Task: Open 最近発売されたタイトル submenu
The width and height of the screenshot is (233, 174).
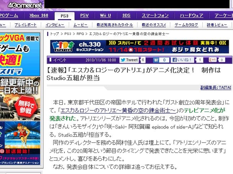Action: coord(115,25)
